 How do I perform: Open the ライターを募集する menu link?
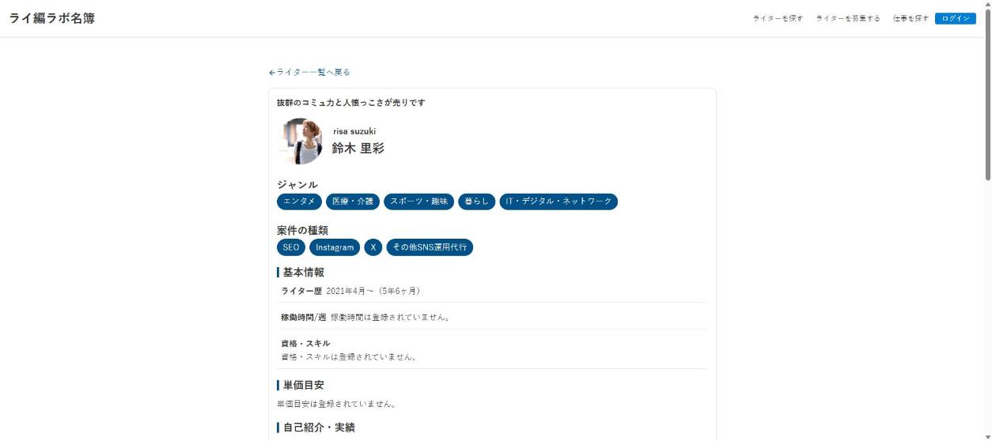[848, 18]
